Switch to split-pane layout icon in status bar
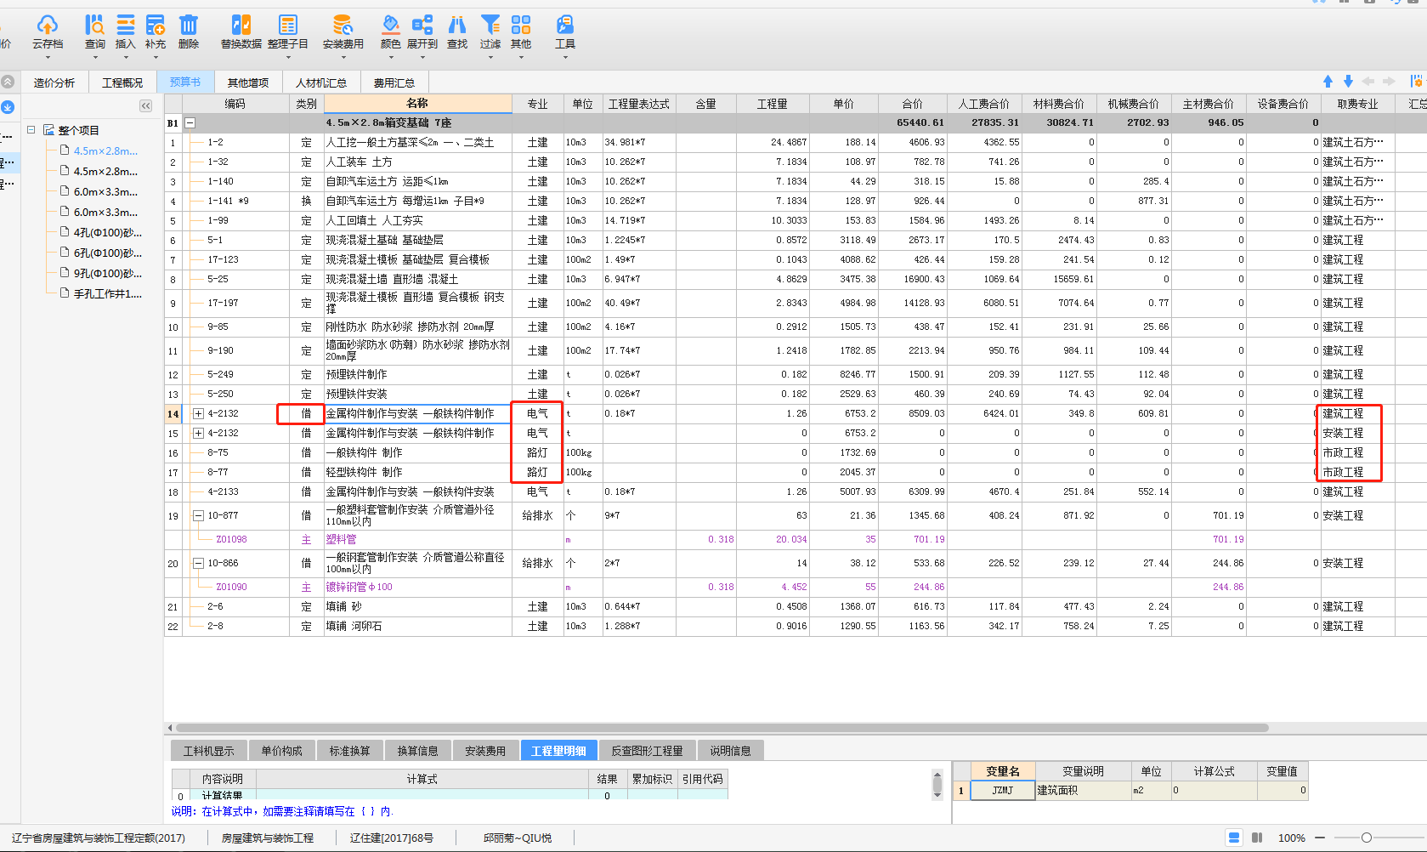The height and width of the screenshot is (852, 1427). click(1257, 838)
